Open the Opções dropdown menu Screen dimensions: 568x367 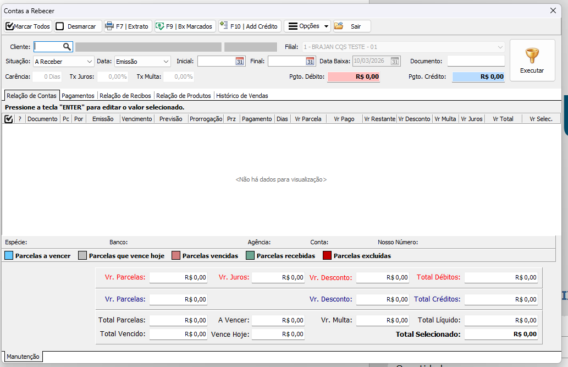(308, 26)
